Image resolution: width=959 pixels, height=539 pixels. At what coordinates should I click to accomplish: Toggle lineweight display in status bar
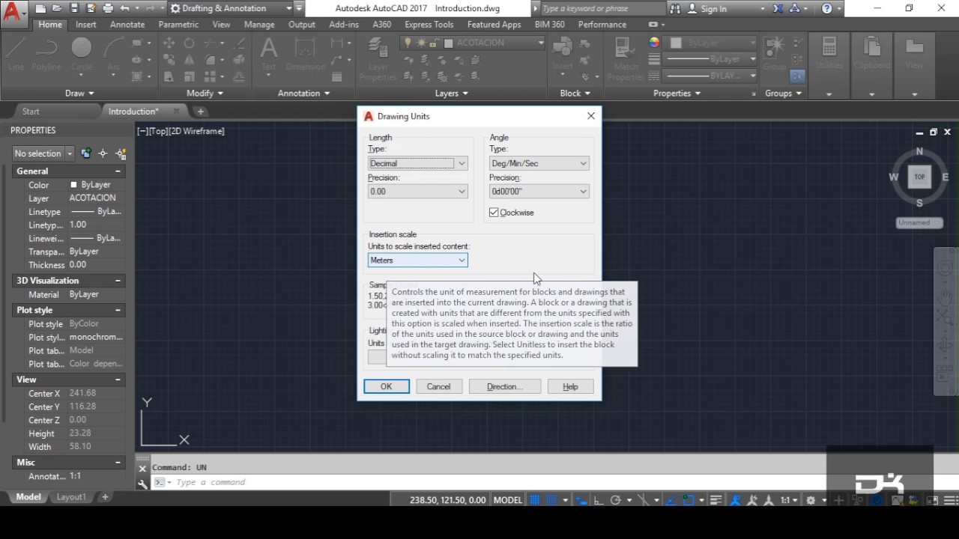coord(716,500)
